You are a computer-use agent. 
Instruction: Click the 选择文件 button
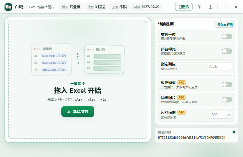pyautogui.click(x=78, y=112)
